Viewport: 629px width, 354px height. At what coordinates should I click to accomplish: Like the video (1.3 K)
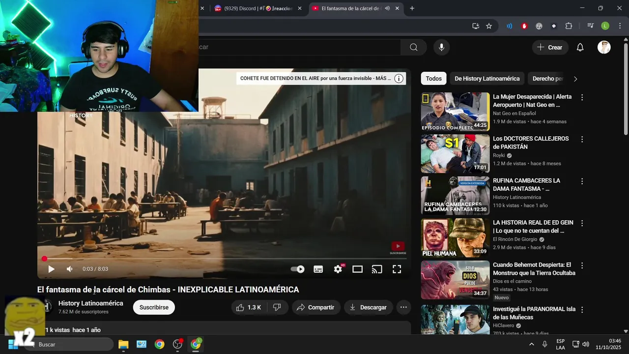tap(249, 307)
